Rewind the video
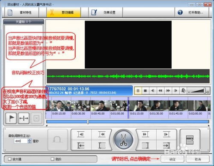The image size is (214, 166). [160, 91]
